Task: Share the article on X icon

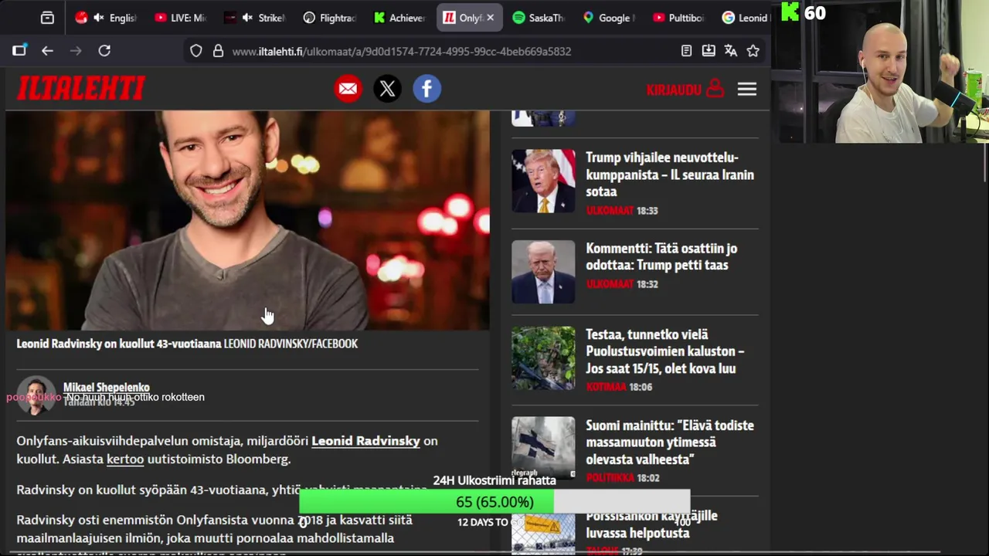Action: 387,89
